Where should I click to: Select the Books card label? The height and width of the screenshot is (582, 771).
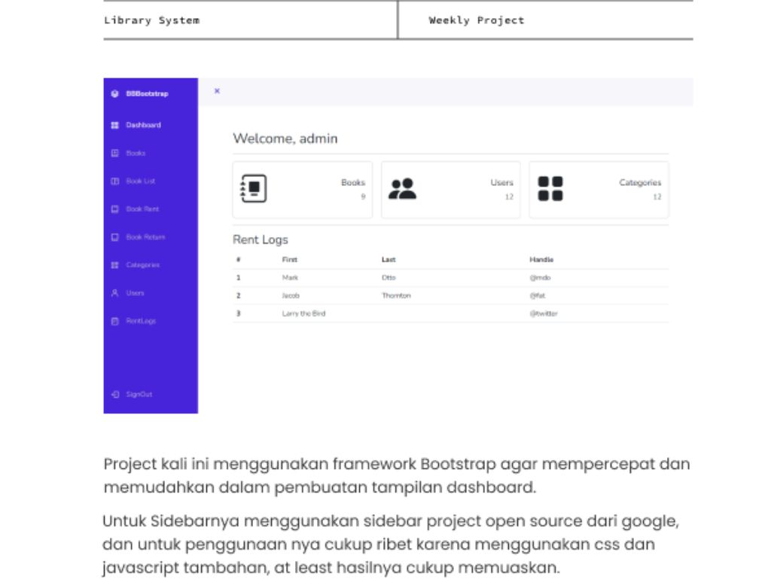[x=353, y=183]
